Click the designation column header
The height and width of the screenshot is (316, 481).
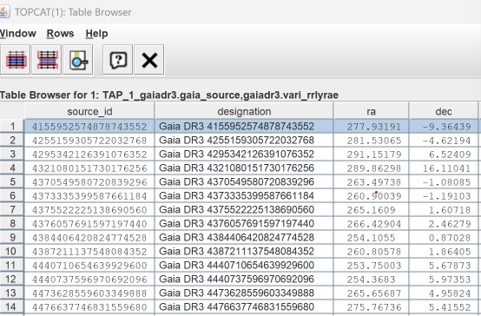click(x=244, y=111)
